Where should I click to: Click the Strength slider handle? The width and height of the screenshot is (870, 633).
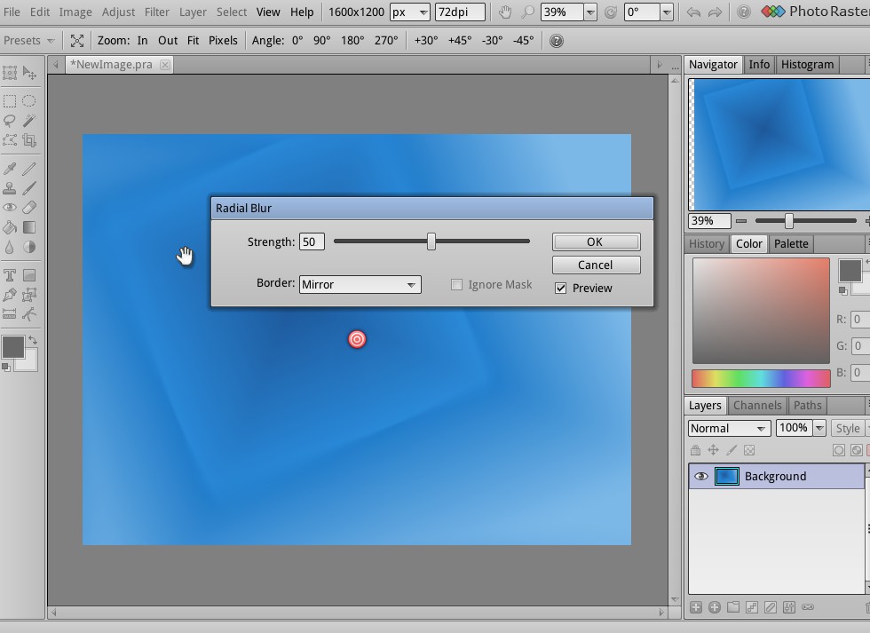click(431, 241)
